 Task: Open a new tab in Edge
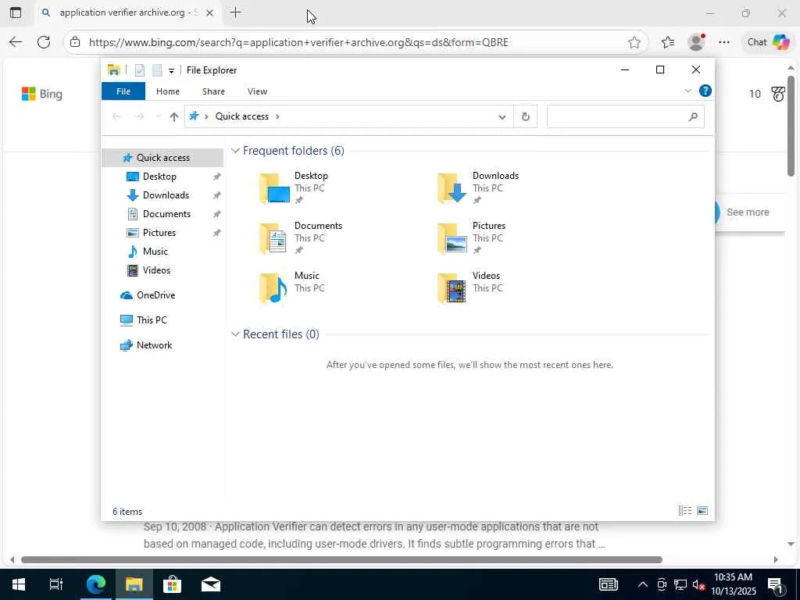pos(236,12)
